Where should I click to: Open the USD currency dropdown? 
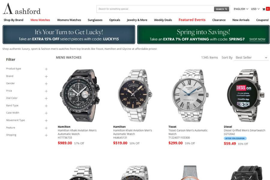click(x=255, y=9)
